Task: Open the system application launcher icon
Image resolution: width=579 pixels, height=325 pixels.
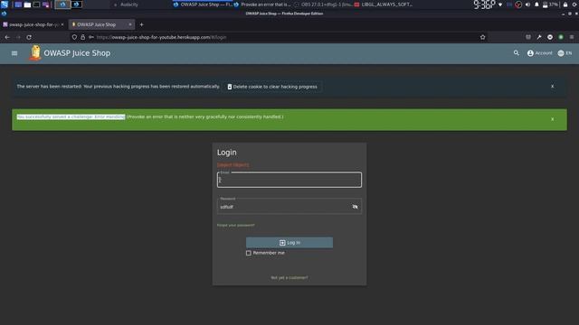Action: (x=5, y=5)
